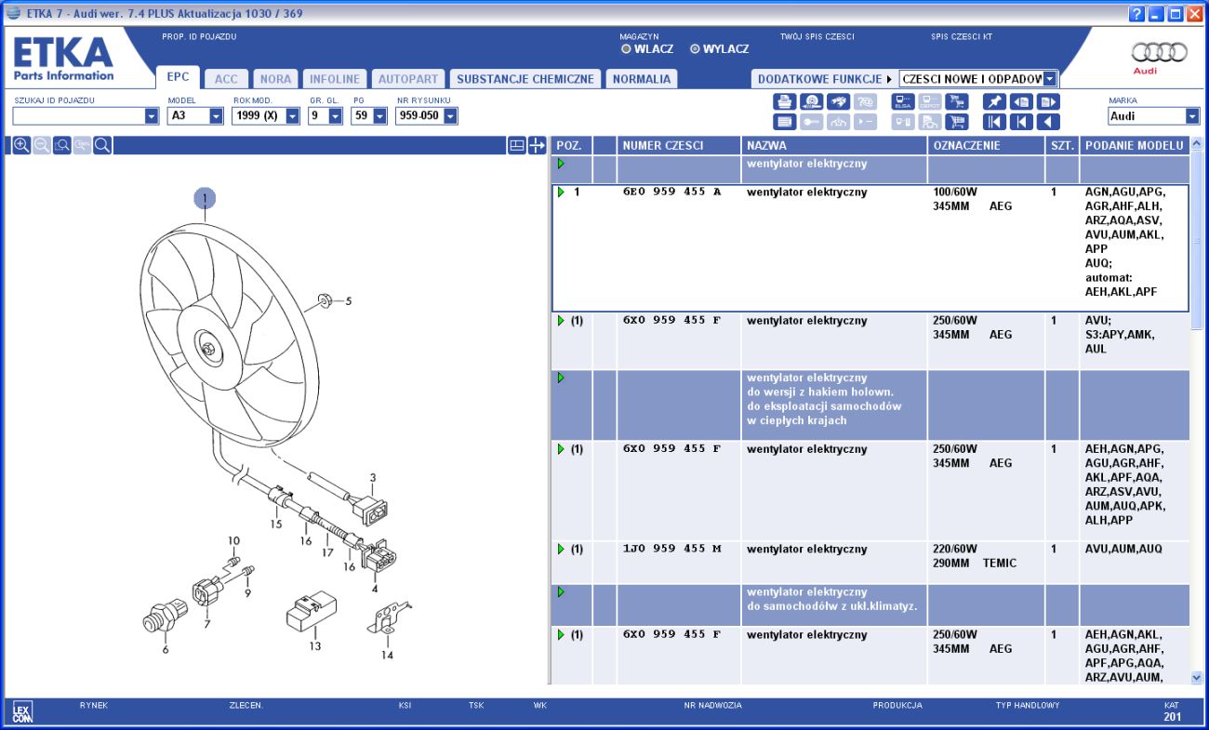Viewport: 1209px width, 730px height.
Task: Click the single-bar skip-back arrow icon
Action: point(1021,122)
